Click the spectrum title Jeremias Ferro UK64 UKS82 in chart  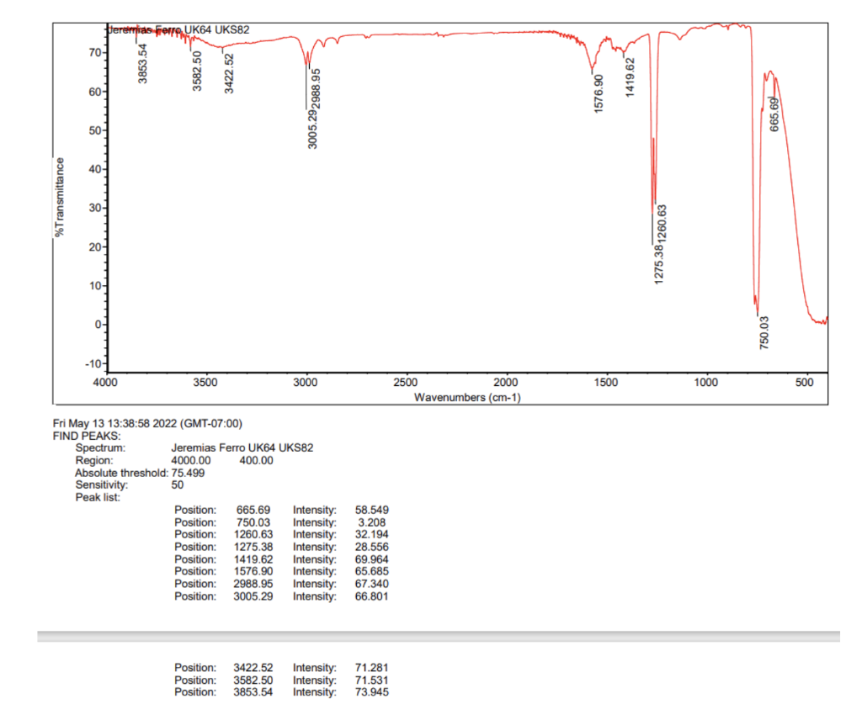click(178, 29)
